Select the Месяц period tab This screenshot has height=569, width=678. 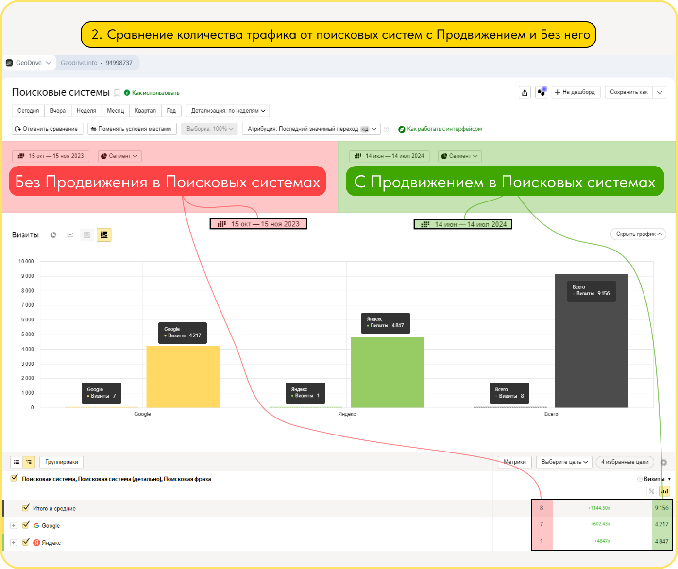(x=116, y=111)
